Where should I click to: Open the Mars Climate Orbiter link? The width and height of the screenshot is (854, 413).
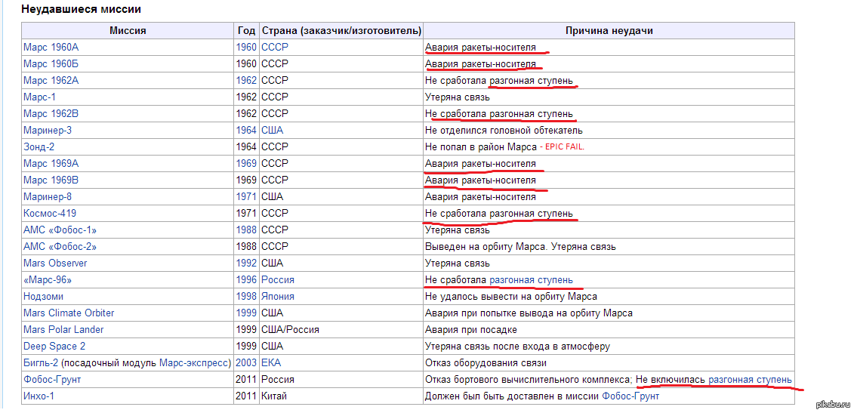pyautogui.click(x=69, y=313)
